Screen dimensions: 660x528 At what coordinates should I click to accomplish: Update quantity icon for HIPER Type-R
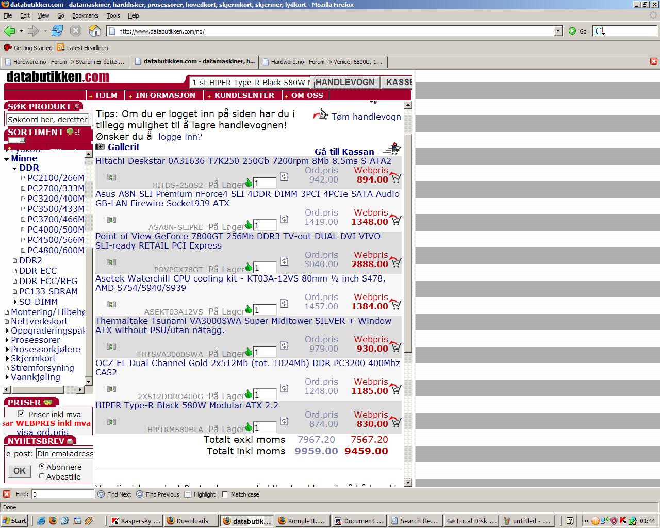(284, 421)
